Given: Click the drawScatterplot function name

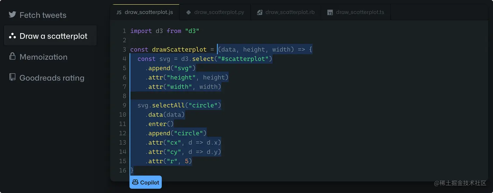Looking at the screenshot, I should pos(179,49).
